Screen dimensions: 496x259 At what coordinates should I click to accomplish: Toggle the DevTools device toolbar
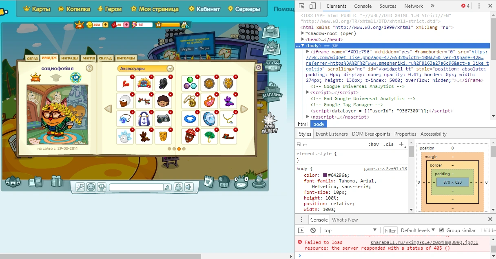pyautogui.click(x=312, y=6)
